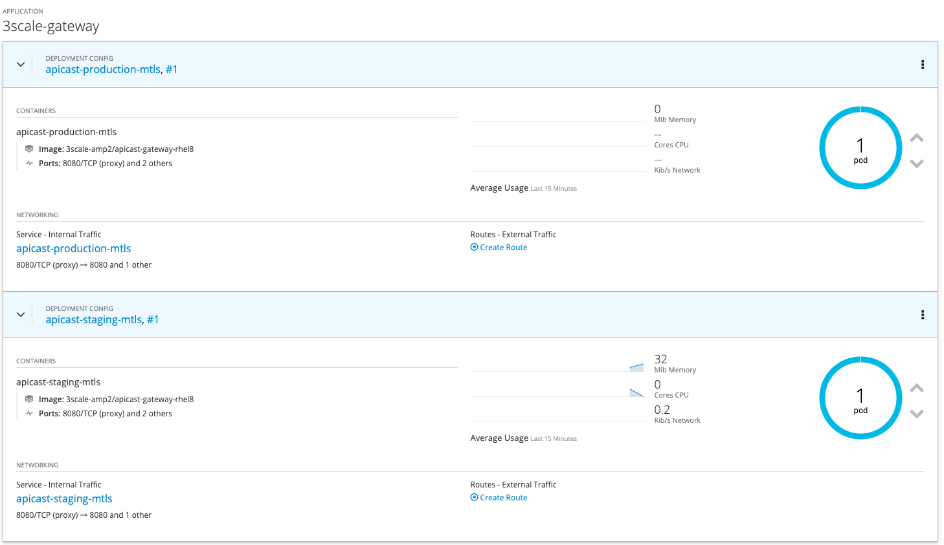Open deployment #1 of apicast-staging-mtls
This screenshot has height=545, width=944.
pyautogui.click(x=153, y=320)
